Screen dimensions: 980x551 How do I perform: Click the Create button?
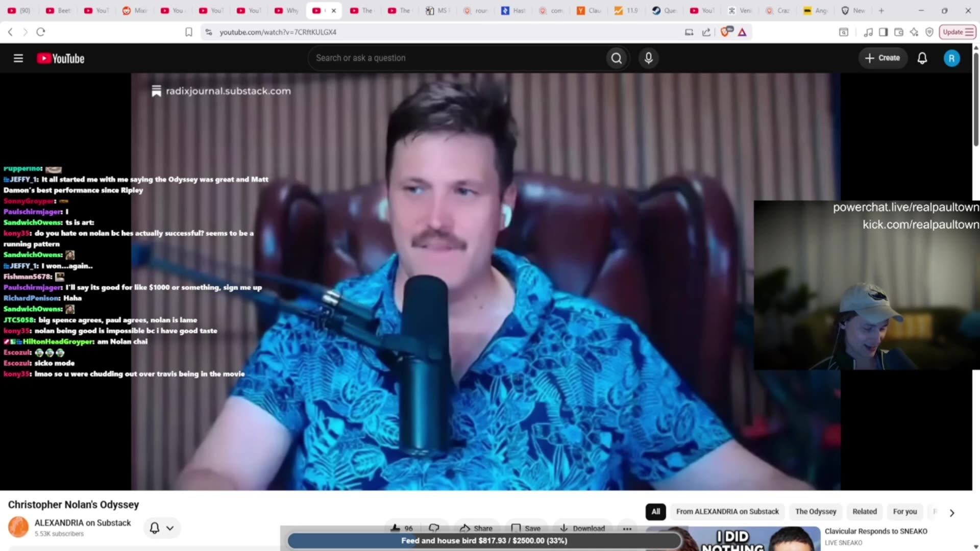[x=883, y=58]
